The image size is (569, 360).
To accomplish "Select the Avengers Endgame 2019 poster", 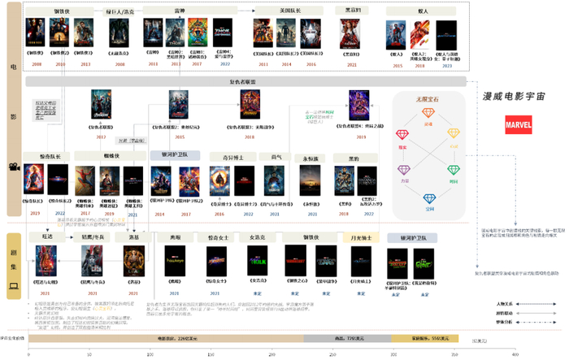I will point(359,106).
